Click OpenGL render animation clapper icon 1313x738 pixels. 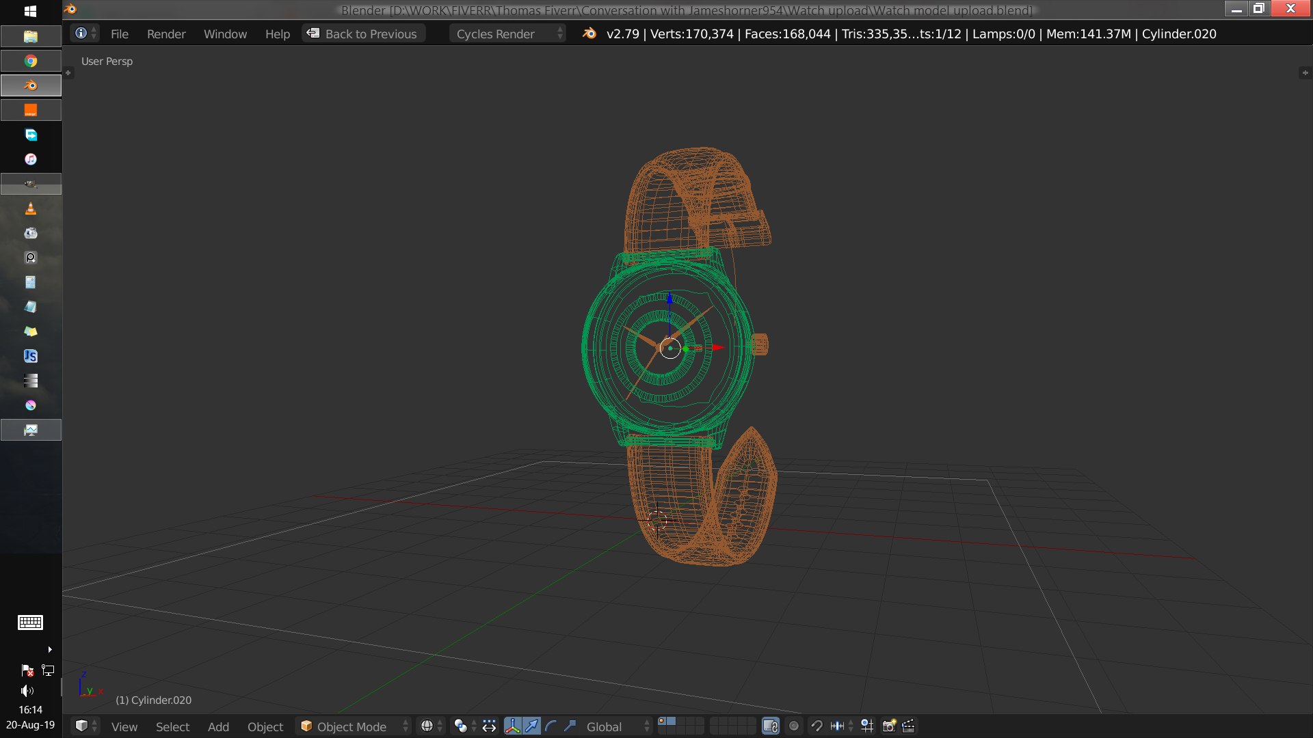pyautogui.click(x=908, y=726)
